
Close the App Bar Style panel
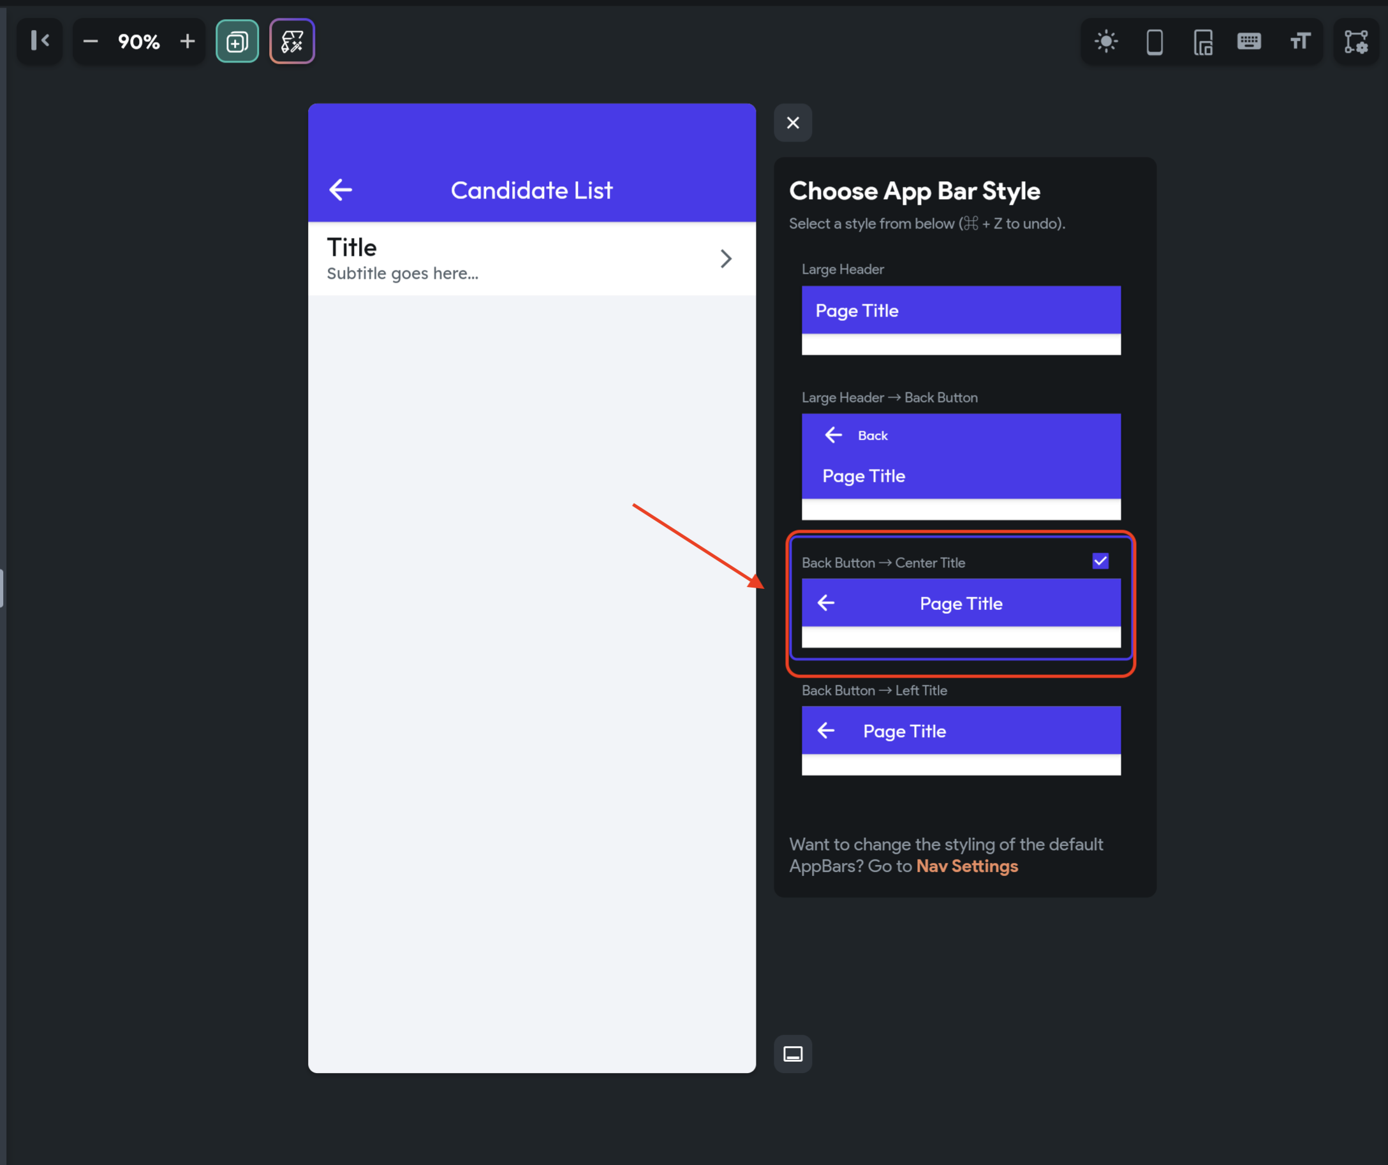pyautogui.click(x=793, y=123)
